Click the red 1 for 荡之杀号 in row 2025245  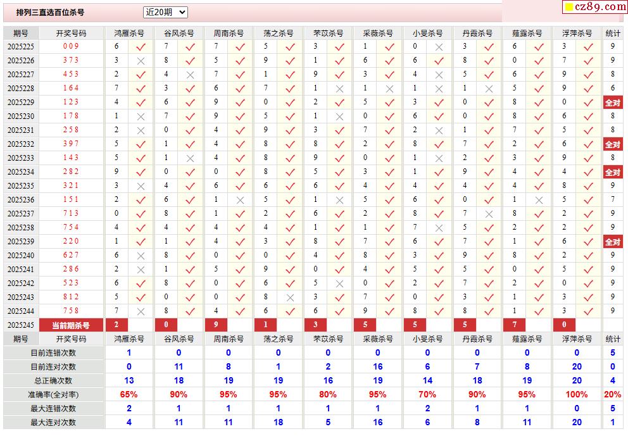(x=265, y=325)
